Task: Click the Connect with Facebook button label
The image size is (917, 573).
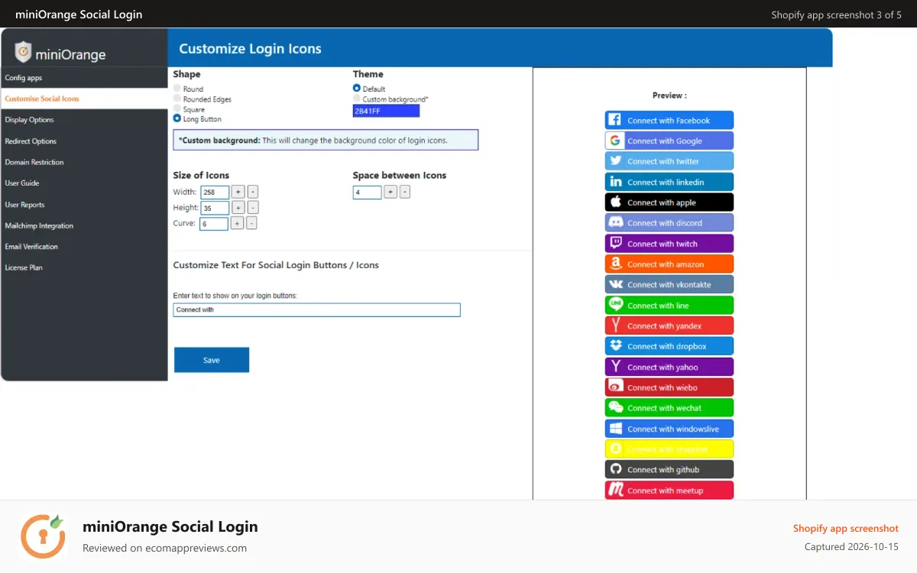Action: (669, 121)
